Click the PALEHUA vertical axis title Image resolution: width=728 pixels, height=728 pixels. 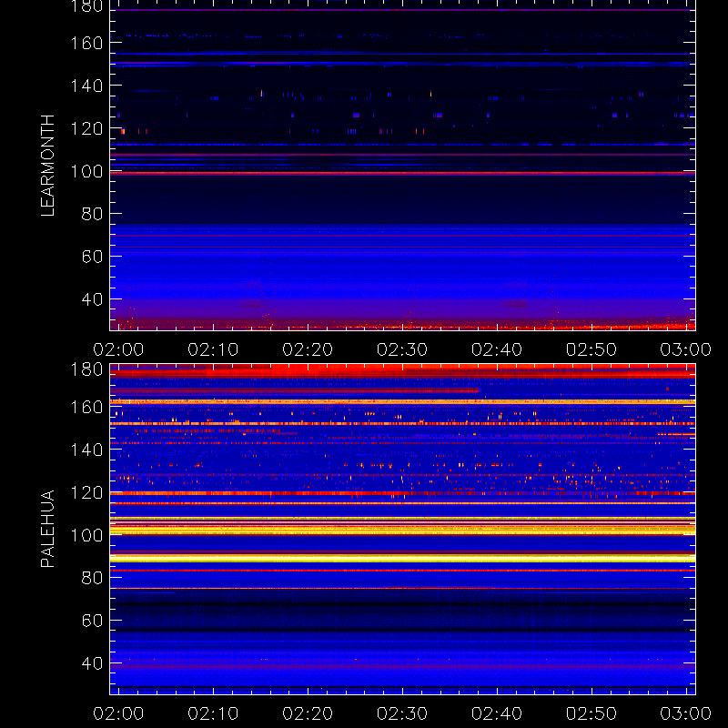tap(48, 529)
